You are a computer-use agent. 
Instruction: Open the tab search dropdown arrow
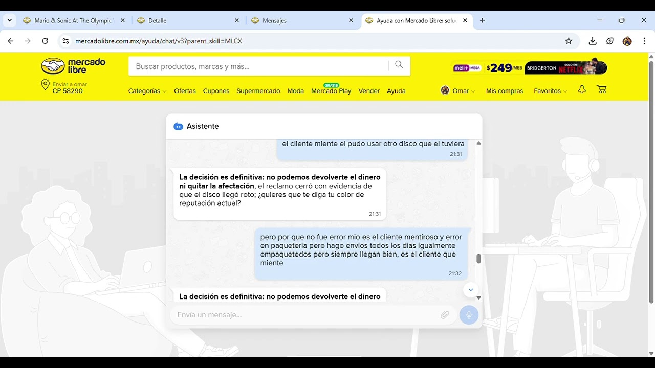click(9, 20)
